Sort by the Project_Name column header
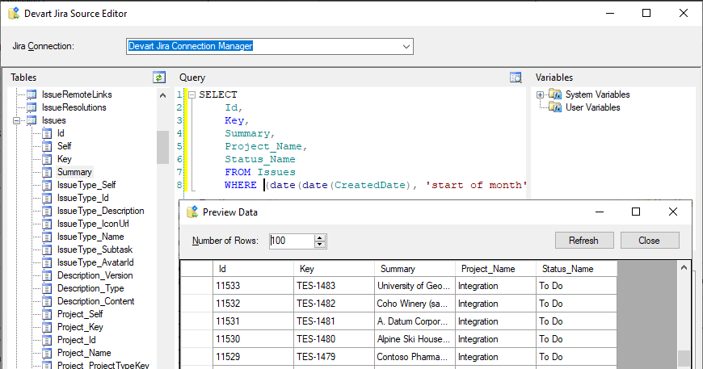703x369 pixels. (495, 269)
